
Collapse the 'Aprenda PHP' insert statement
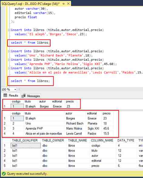click(x=9, y=60)
